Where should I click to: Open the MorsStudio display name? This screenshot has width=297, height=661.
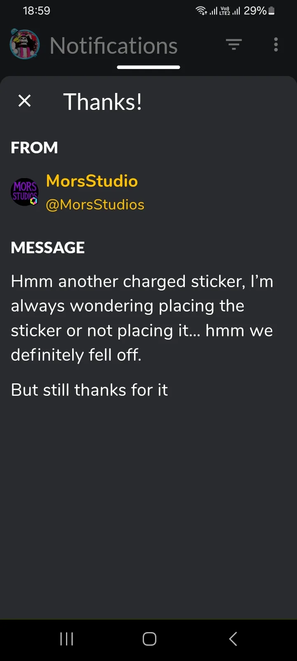tap(92, 181)
